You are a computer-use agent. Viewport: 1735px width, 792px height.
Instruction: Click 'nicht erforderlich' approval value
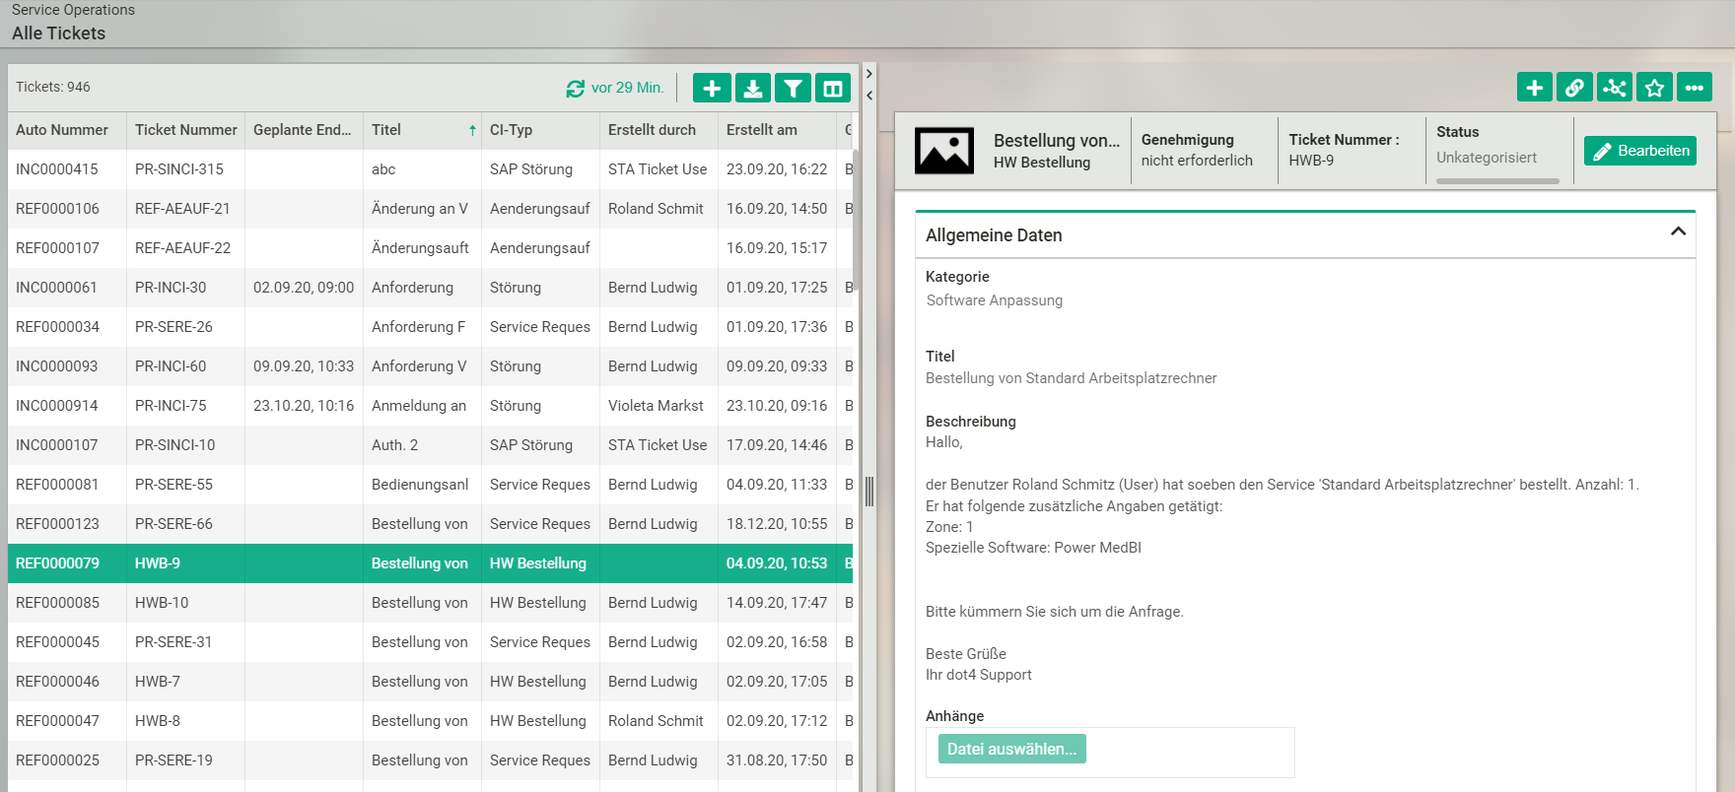1197,161
